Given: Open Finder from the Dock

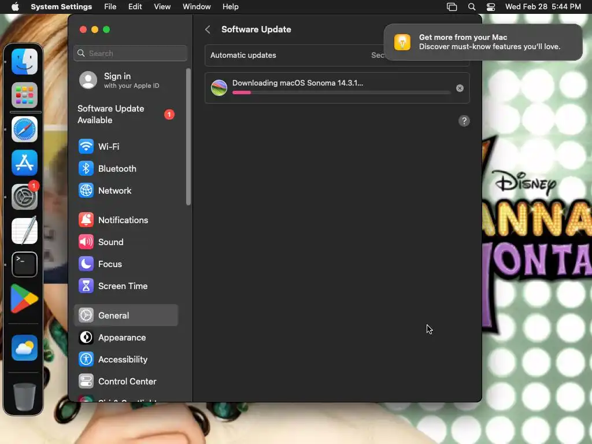Looking at the screenshot, I should pyautogui.click(x=24, y=61).
